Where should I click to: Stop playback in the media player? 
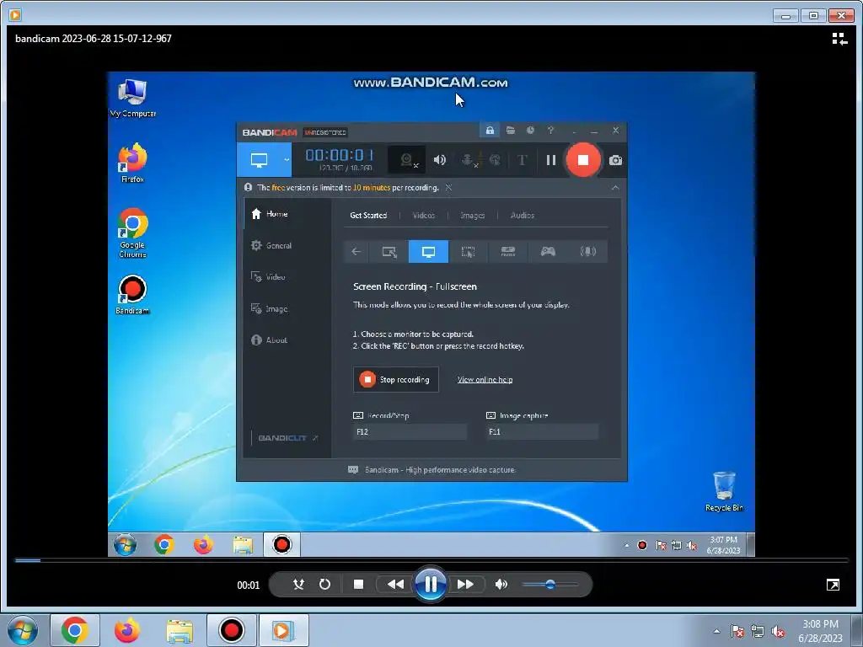[x=358, y=585]
